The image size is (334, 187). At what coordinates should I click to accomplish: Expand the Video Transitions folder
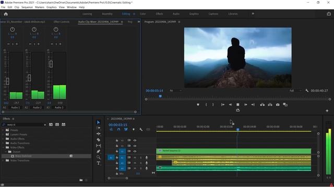[x=3, y=161]
